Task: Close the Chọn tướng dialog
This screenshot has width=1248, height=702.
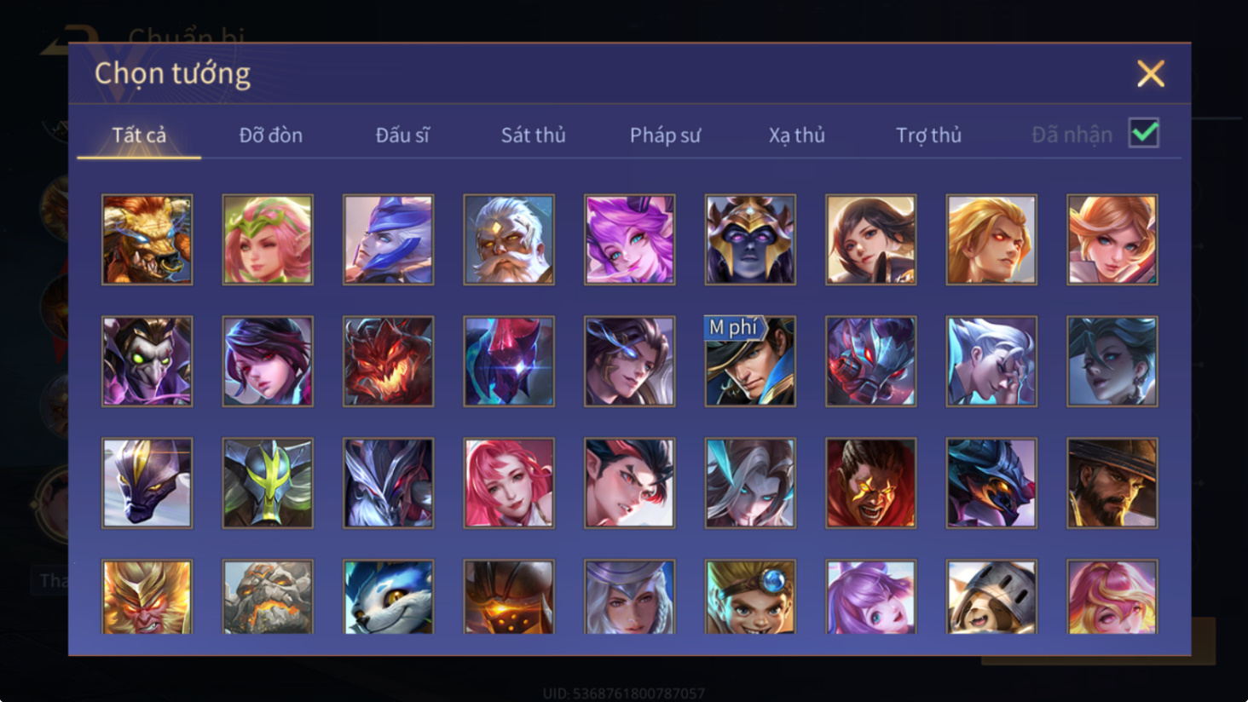Action: pyautogui.click(x=1151, y=73)
